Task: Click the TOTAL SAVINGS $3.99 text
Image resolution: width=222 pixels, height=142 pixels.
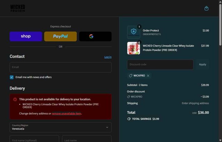Action: point(146,119)
